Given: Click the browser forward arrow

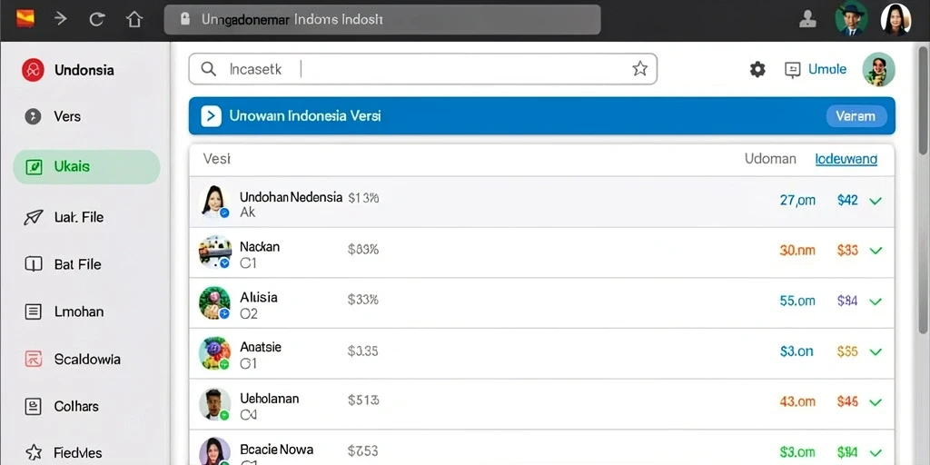Looking at the screenshot, I should coord(61,19).
